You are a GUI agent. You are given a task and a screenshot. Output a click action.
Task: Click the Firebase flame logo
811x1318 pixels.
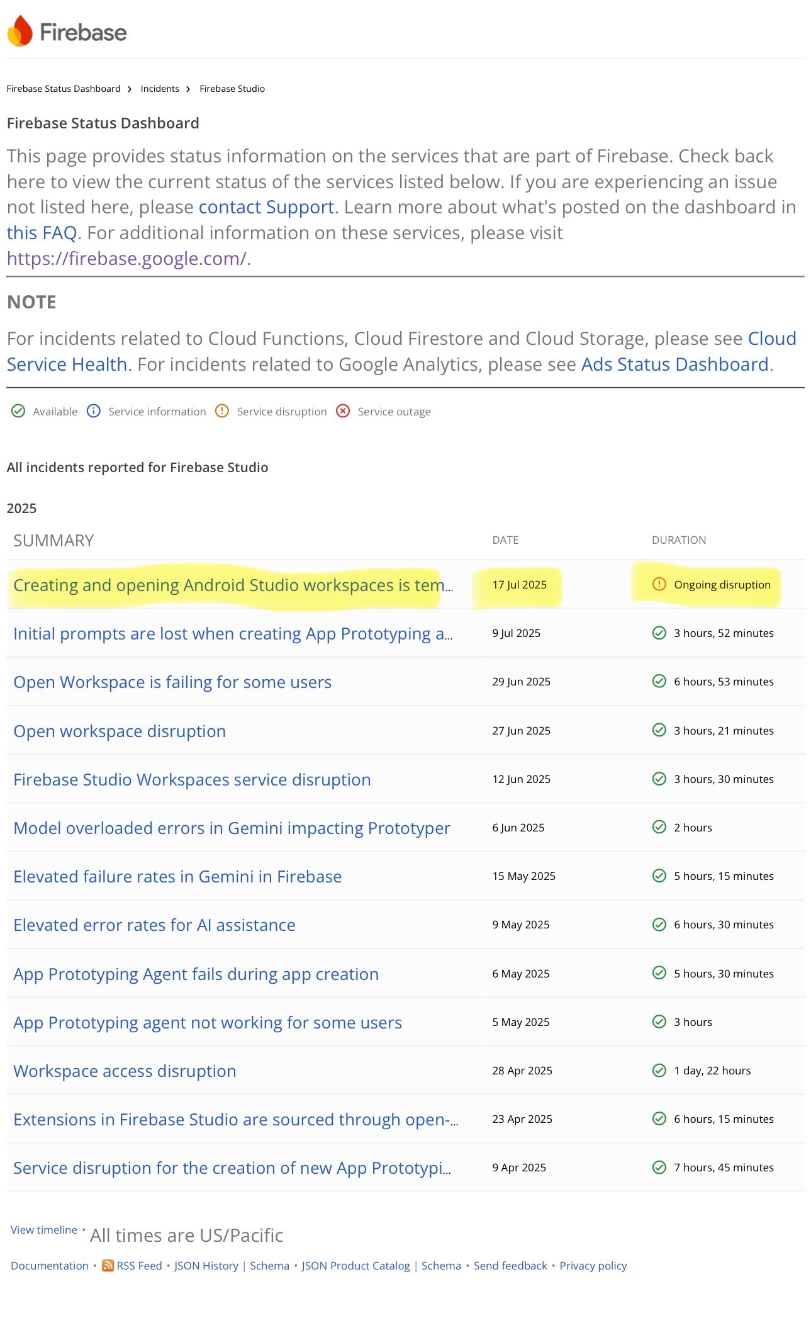click(x=20, y=31)
